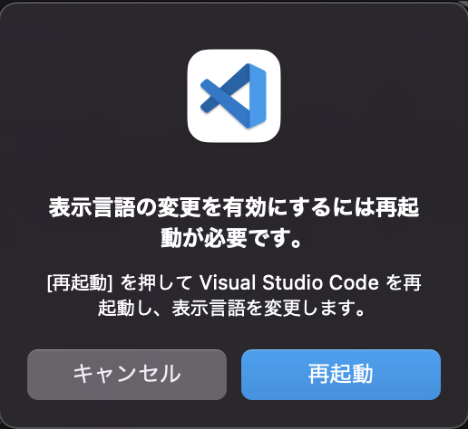Click the word 表示言語 in the heading
Image resolution: width=468 pixels, height=429 pixels.
(92, 208)
